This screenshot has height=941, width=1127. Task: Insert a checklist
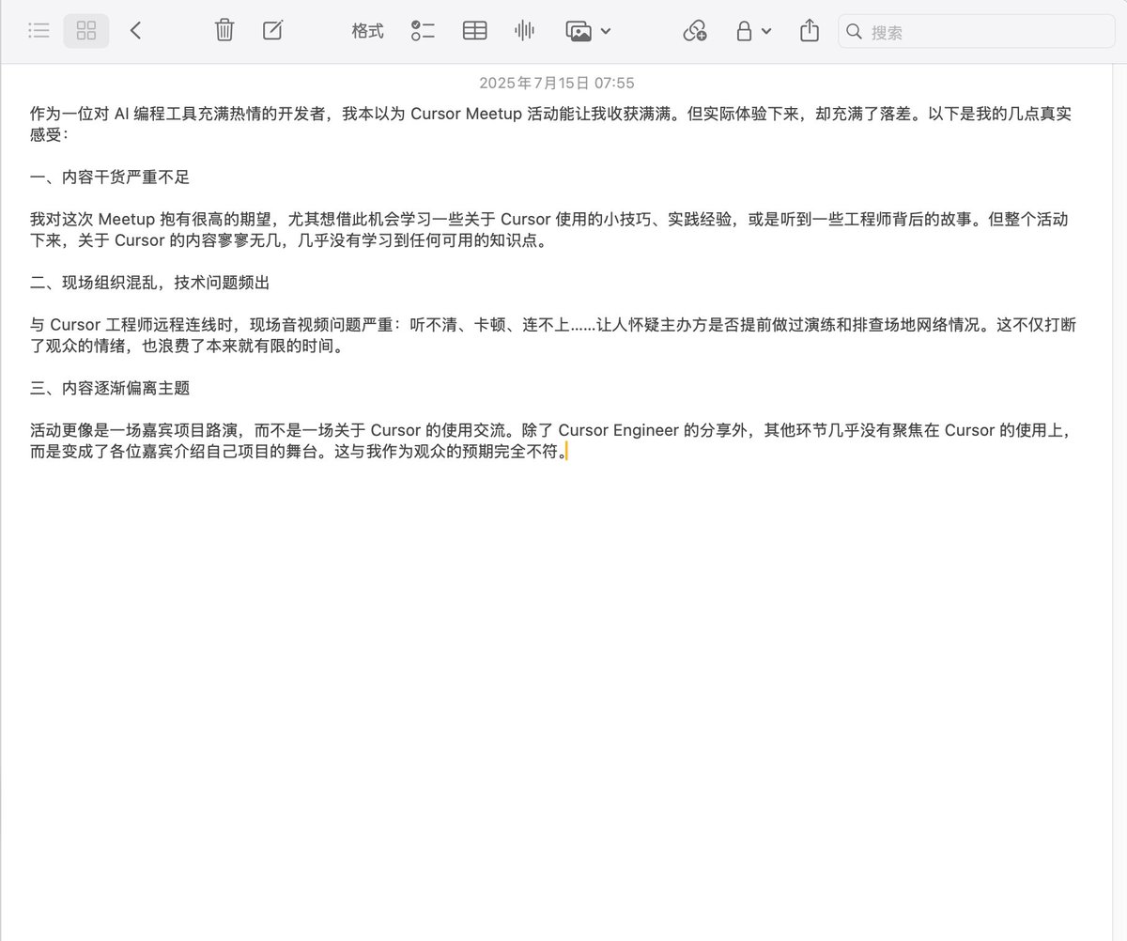tap(423, 31)
